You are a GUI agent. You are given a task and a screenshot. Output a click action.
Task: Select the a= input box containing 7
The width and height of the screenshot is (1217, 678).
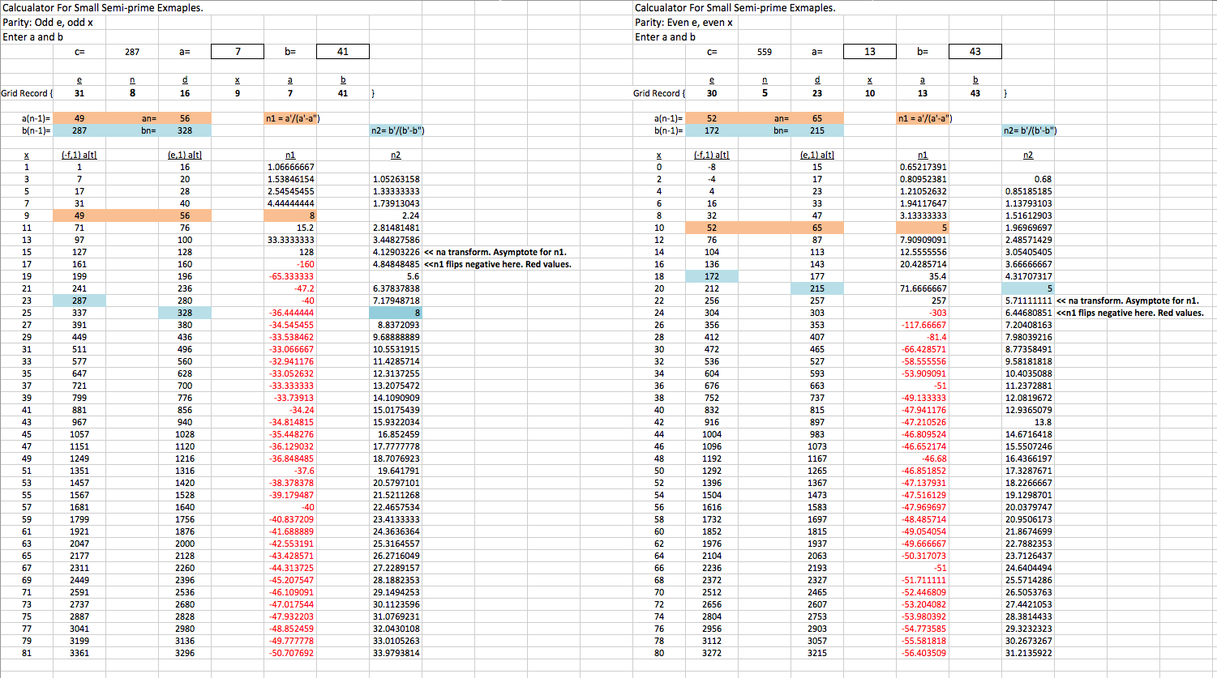pos(238,51)
